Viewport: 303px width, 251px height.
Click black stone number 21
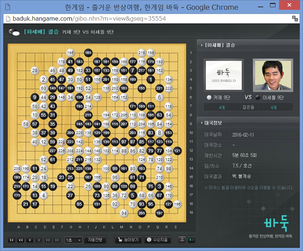pos(26,204)
